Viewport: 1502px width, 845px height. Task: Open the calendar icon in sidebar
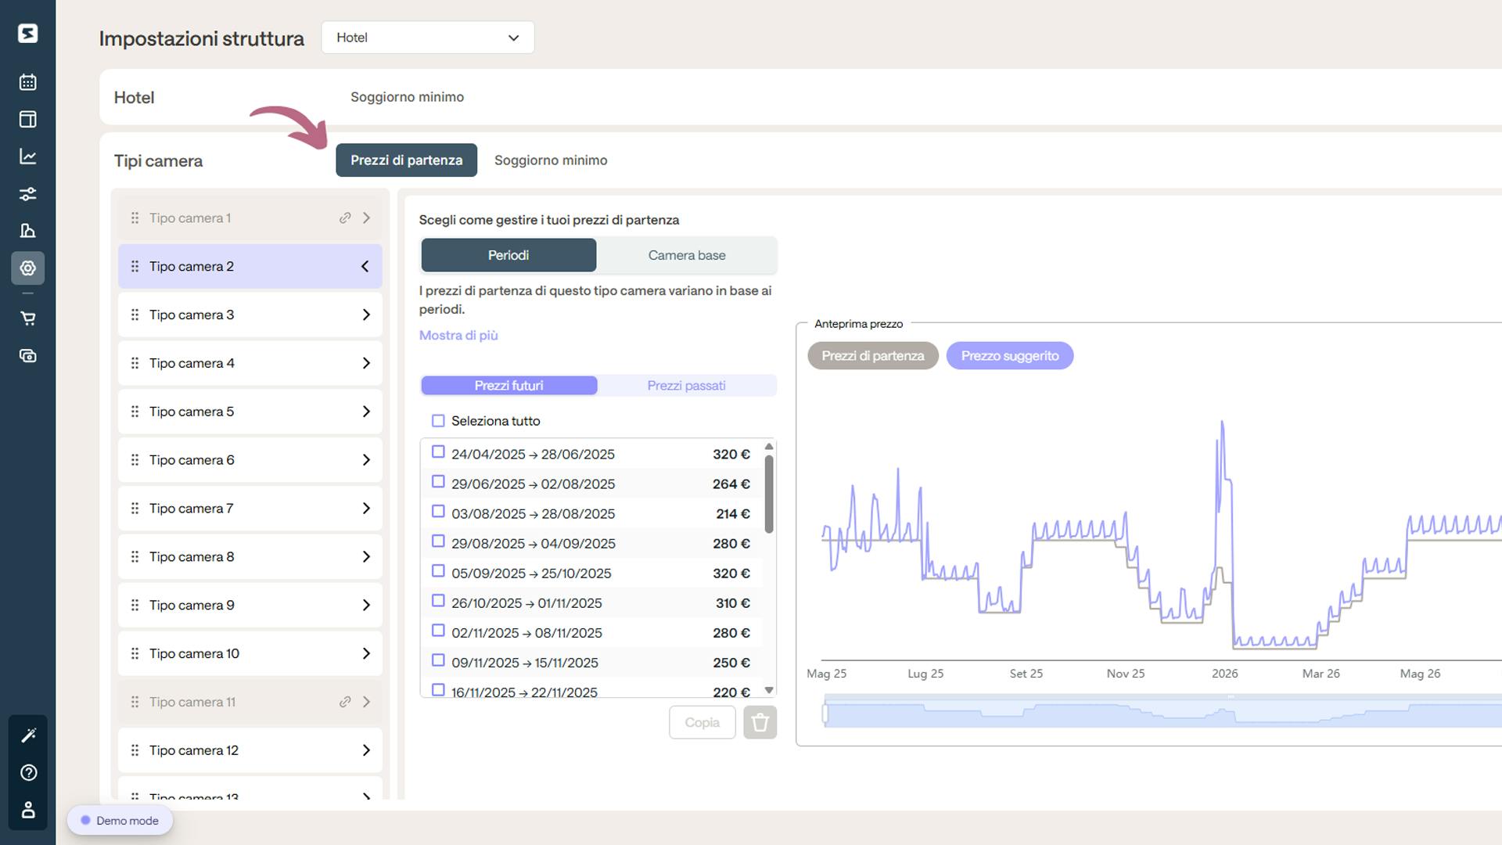click(x=28, y=82)
